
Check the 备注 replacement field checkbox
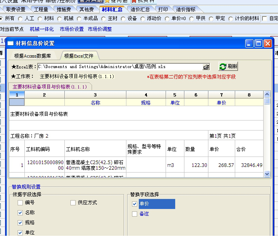(x=134, y=214)
